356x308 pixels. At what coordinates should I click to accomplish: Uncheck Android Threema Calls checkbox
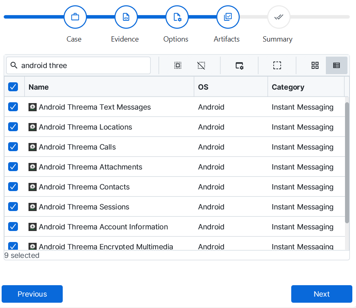point(13,147)
